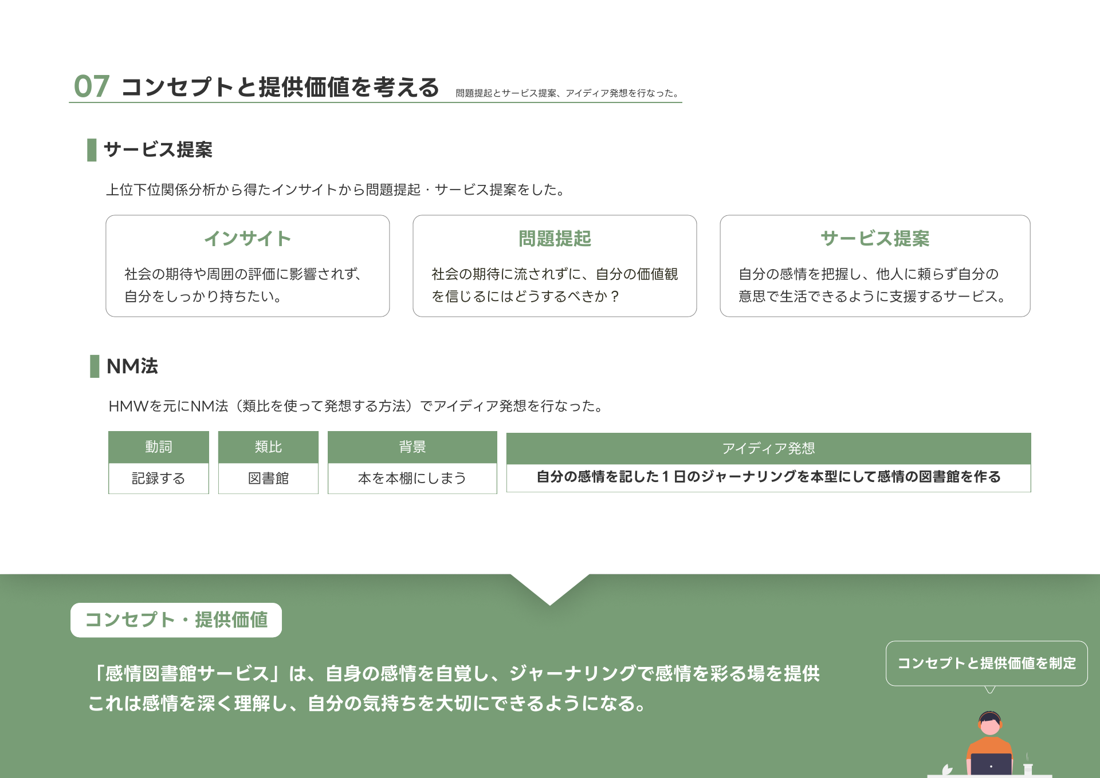1100x778 pixels.
Task: Click the コンセプト・提供価値 white label
Action: [176, 619]
